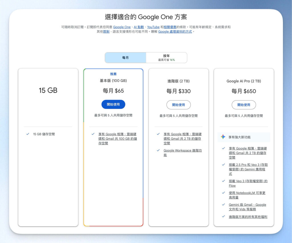The width and height of the screenshot is (292, 243).
Task: Click checkmark beside NotebookLM feature
Action: click(x=224, y=193)
